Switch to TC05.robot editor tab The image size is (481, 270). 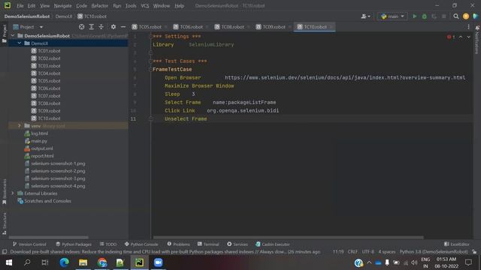click(x=150, y=27)
